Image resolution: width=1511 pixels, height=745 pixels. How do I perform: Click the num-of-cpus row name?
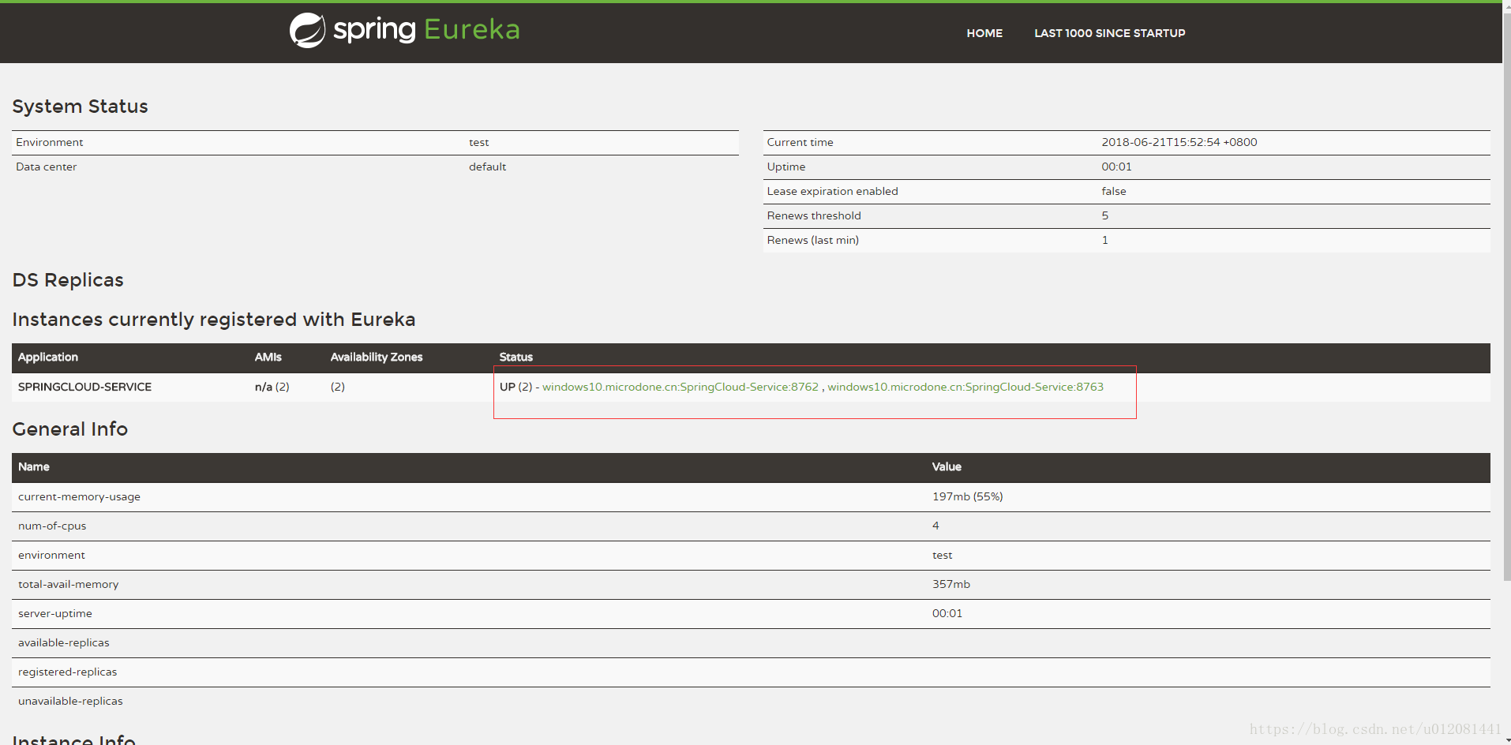pyautogui.click(x=52, y=526)
